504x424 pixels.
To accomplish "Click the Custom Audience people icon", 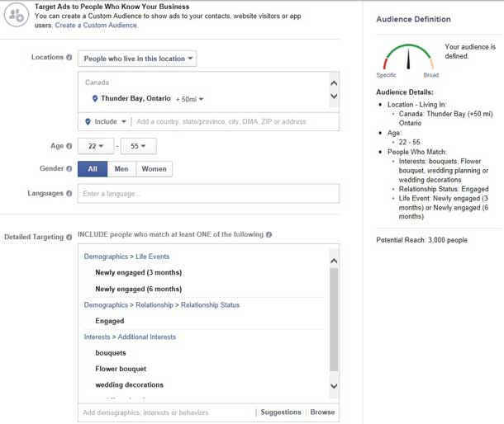I will [x=16, y=14].
